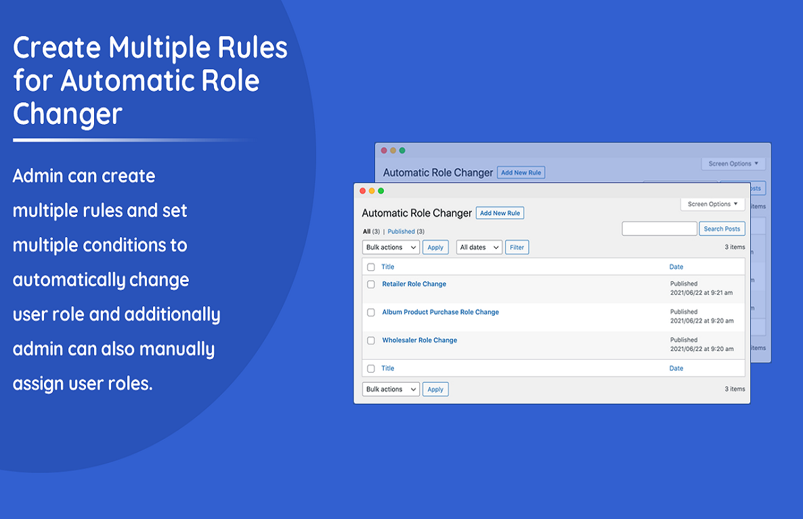Open the All dates filter dropdown
The image size is (803, 519).
coord(479,247)
